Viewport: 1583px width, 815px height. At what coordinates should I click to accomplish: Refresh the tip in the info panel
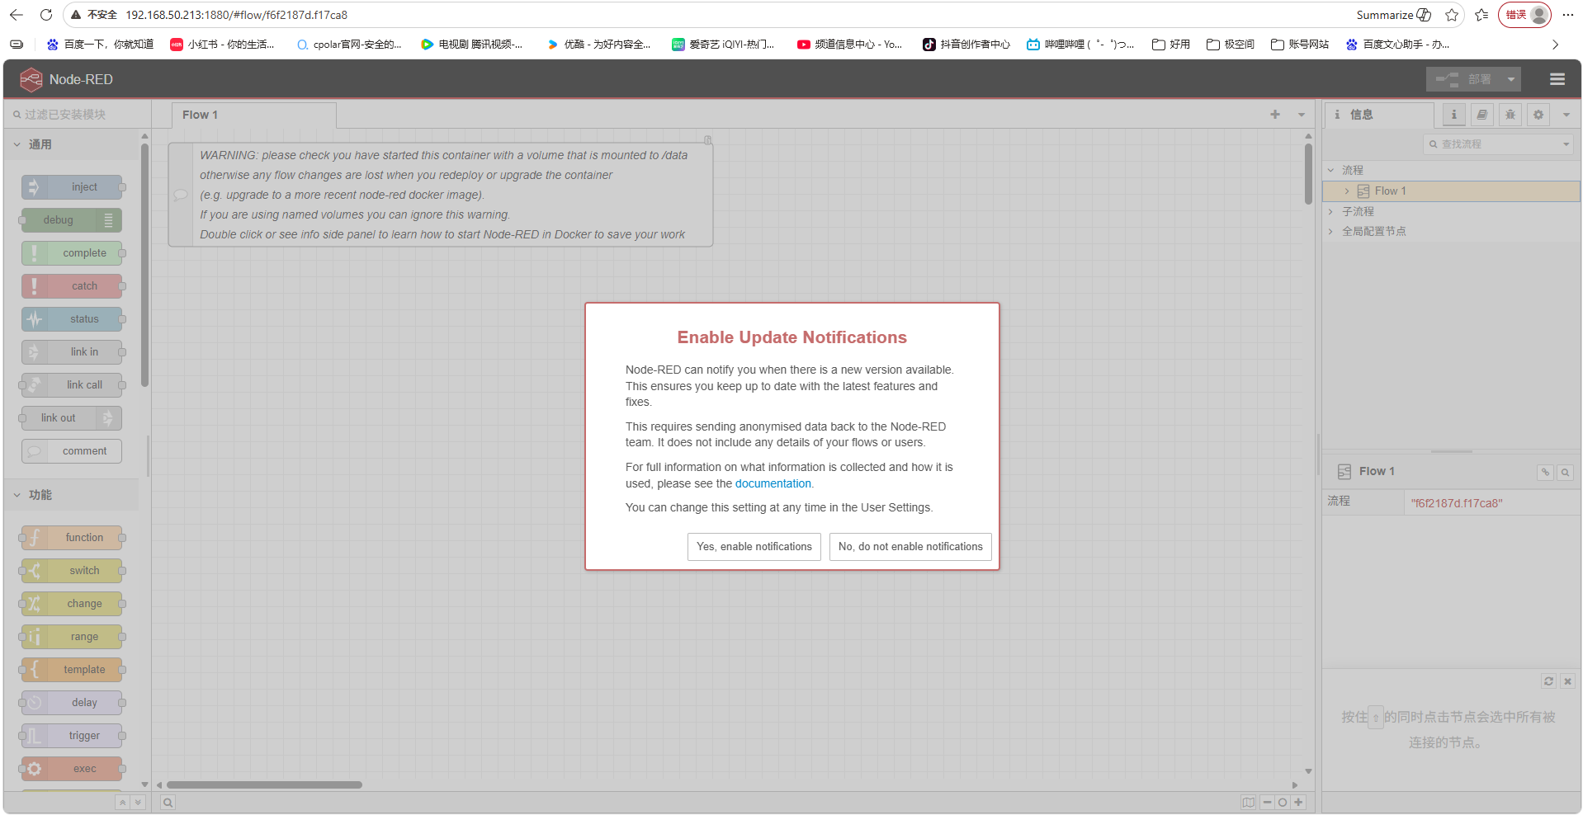(1548, 681)
